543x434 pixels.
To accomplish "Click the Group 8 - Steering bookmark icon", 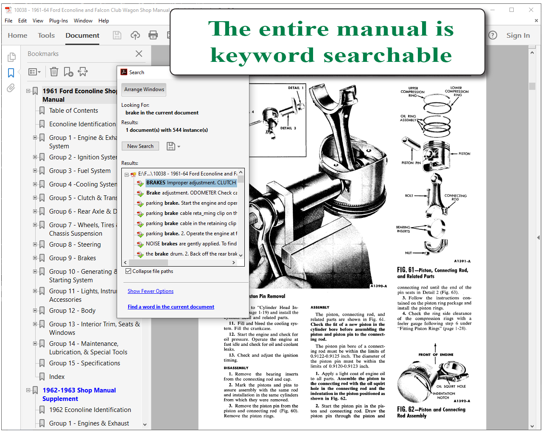I will click(42, 245).
